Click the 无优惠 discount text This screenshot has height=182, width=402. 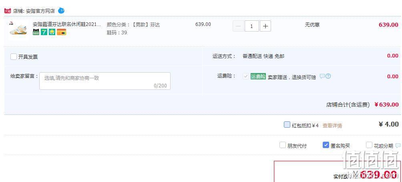pos(312,25)
